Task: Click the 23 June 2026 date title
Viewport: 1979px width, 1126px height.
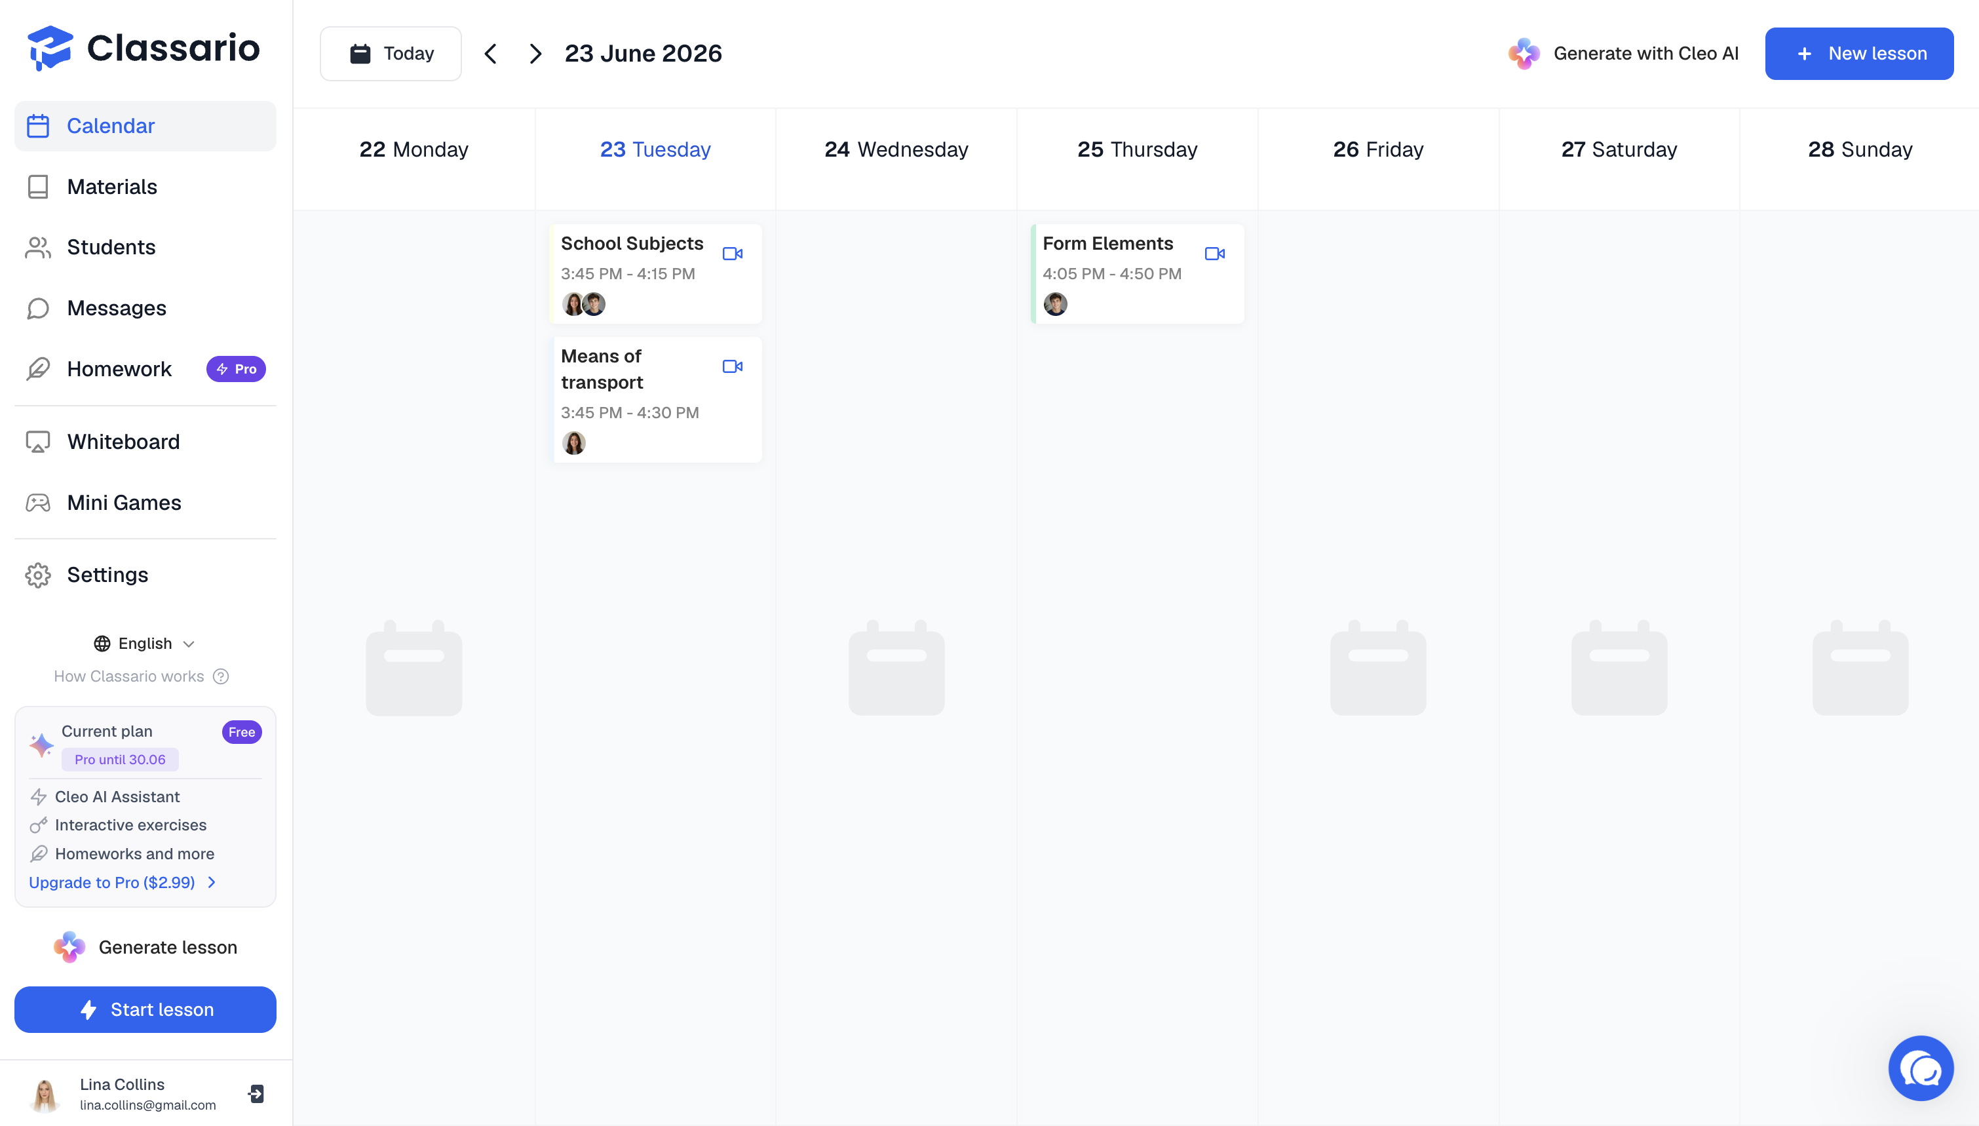Action: (x=642, y=53)
